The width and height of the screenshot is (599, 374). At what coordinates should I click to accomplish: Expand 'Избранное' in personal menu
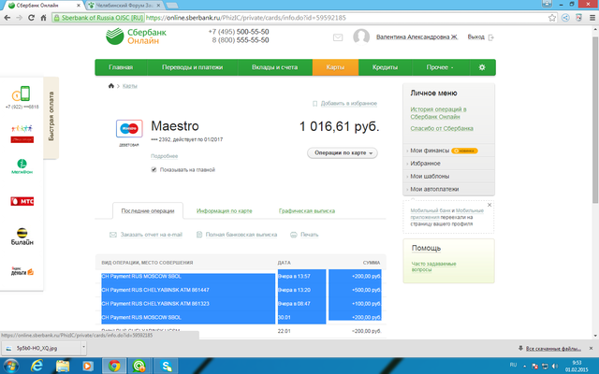click(425, 164)
